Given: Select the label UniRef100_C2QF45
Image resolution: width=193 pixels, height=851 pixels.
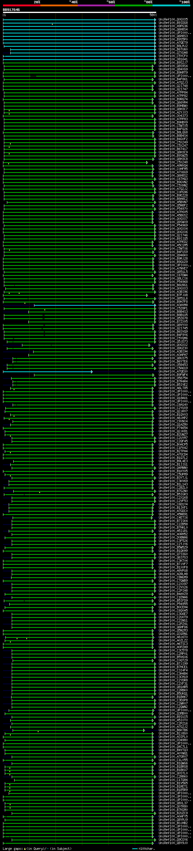Looking at the screenshot, I should [x=173, y=441].
